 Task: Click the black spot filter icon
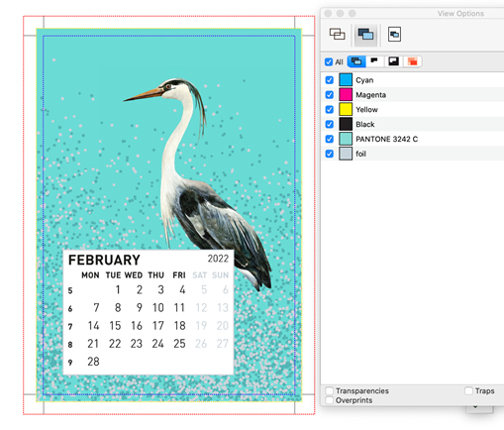pyautogui.click(x=374, y=61)
